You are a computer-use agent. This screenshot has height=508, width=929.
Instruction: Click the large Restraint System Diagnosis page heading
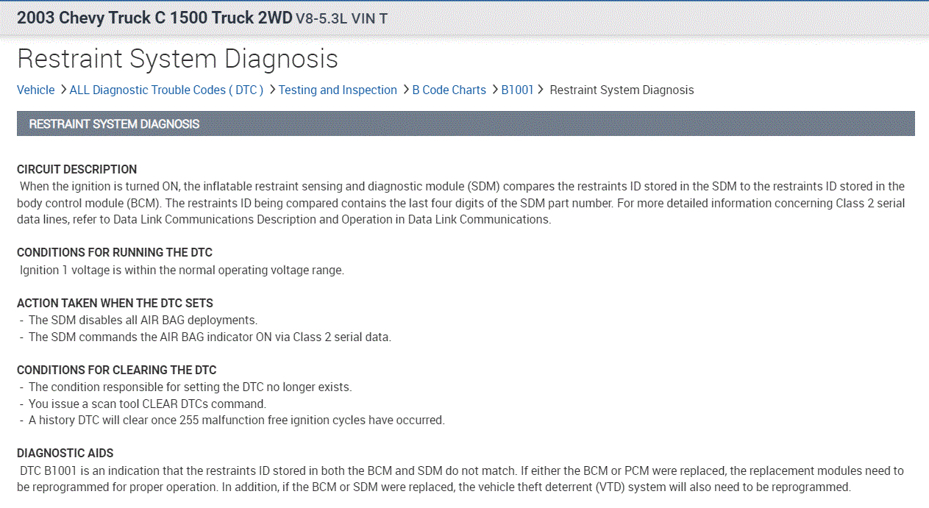click(x=177, y=59)
